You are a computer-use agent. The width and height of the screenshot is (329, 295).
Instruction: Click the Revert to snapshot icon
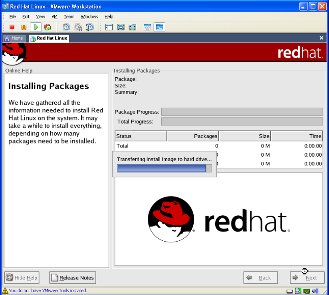pos(78,27)
